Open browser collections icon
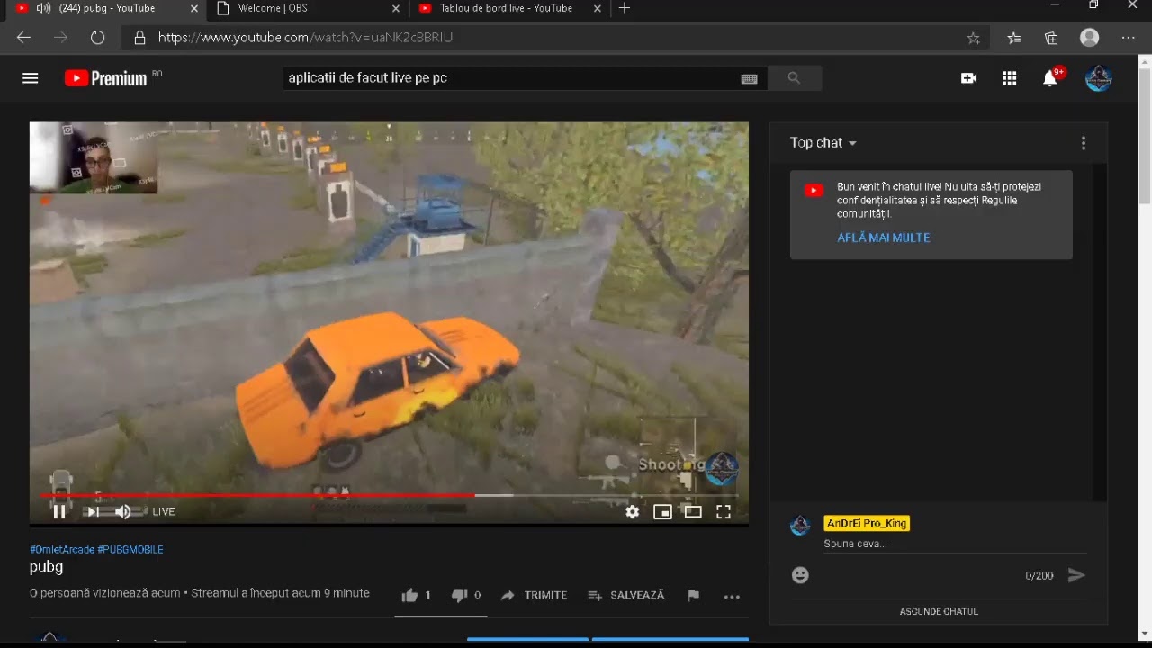Image resolution: width=1152 pixels, height=648 pixels. [1051, 38]
